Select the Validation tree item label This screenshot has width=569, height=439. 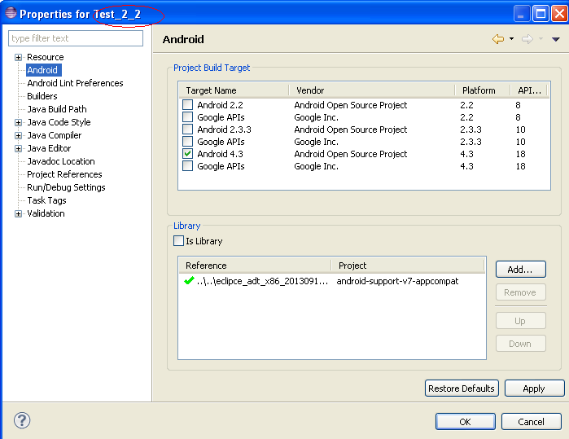click(46, 213)
